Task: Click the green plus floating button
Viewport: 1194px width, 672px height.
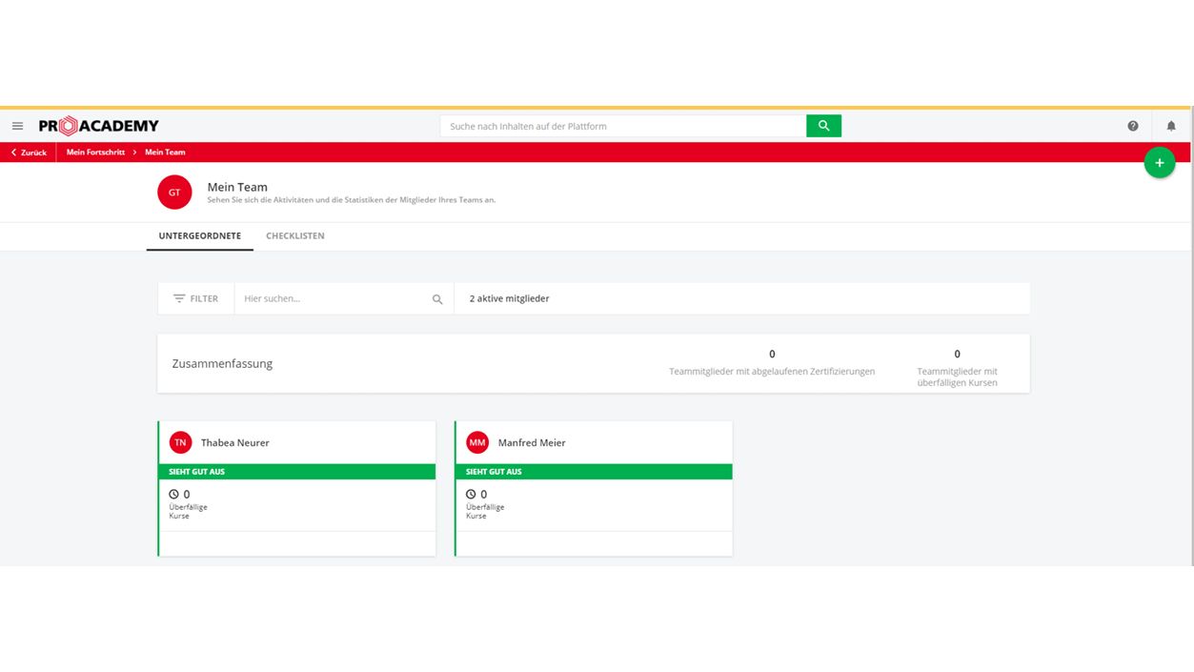Action: click(1160, 163)
